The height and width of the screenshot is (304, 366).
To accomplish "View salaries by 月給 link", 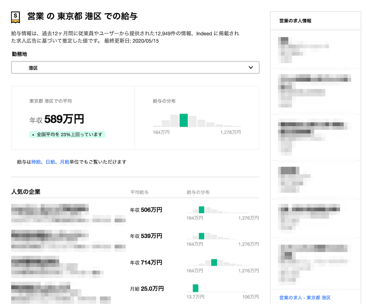I will 64,162.
